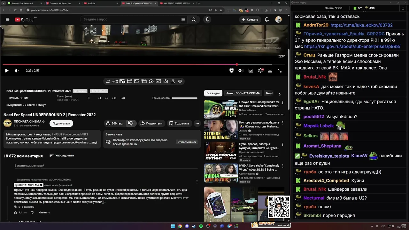This screenshot has height=230, width=409.
Task: Like the pinned comment (3,1 тыс.)
Action: point(15,212)
